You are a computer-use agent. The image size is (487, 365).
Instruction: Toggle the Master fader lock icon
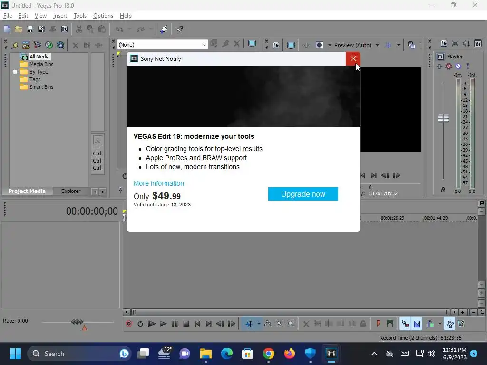coord(443,190)
